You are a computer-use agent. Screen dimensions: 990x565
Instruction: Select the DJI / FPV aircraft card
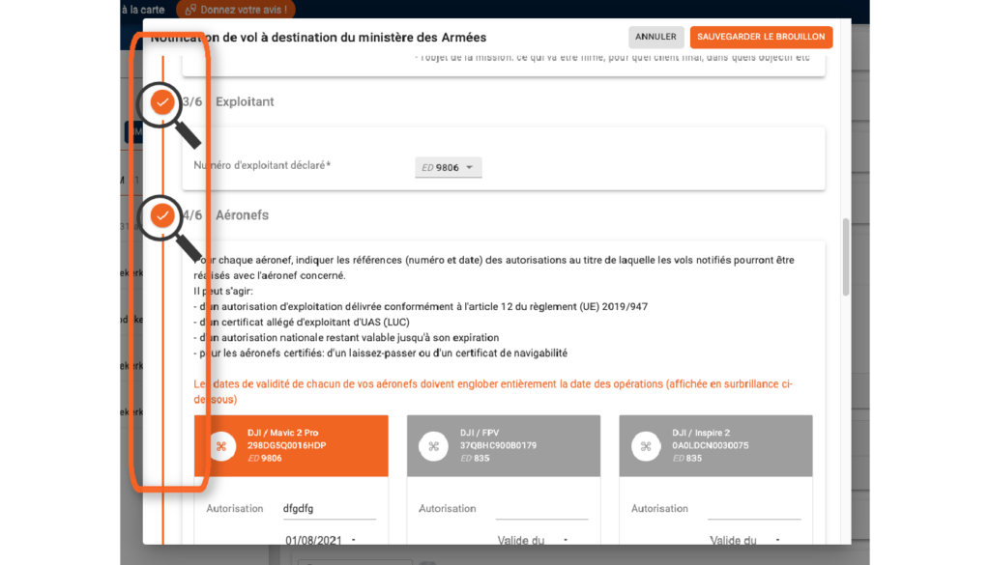point(503,445)
